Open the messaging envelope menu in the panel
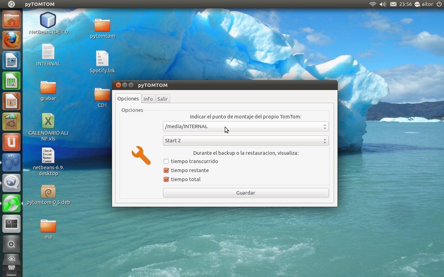The height and width of the screenshot is (277, 444). click(393, 4)
